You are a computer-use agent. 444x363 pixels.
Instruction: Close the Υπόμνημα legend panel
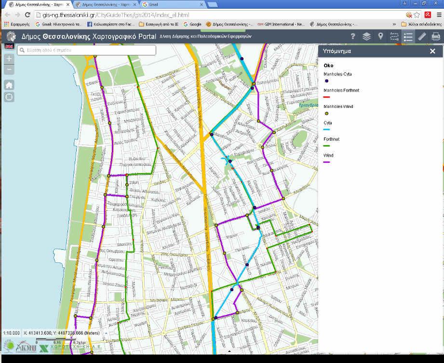tap(432, 51)
